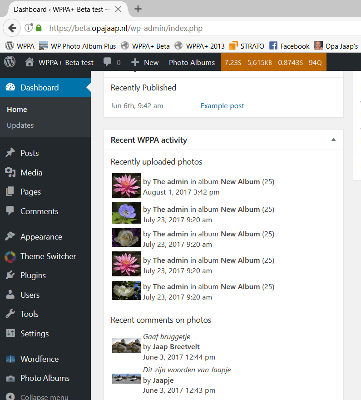361x400 pixels.
Task: Open Theme Switcher via its color wheel icon
Action: [10, 257]
